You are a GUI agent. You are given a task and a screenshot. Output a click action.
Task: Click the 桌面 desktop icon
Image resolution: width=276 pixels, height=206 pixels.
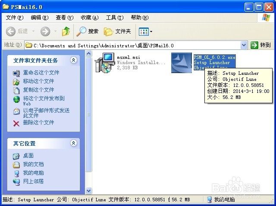point(16,156)
